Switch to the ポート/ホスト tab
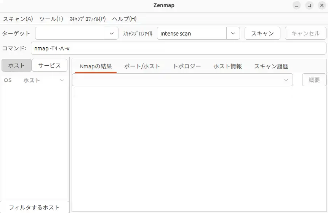This screenshot has width=328, height=213. point(142,66)
